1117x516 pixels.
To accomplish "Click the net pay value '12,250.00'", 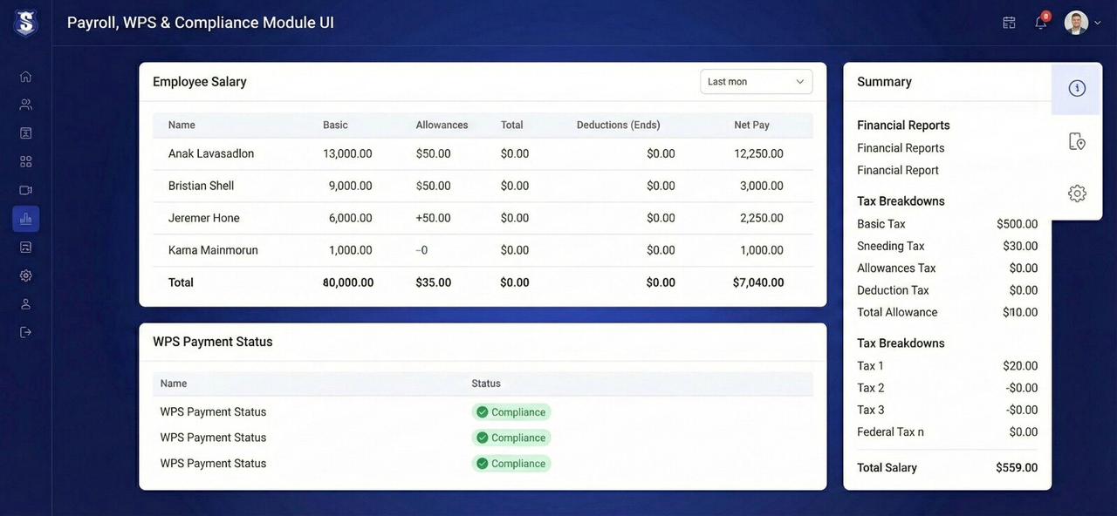I will click(x=758, y=154).
